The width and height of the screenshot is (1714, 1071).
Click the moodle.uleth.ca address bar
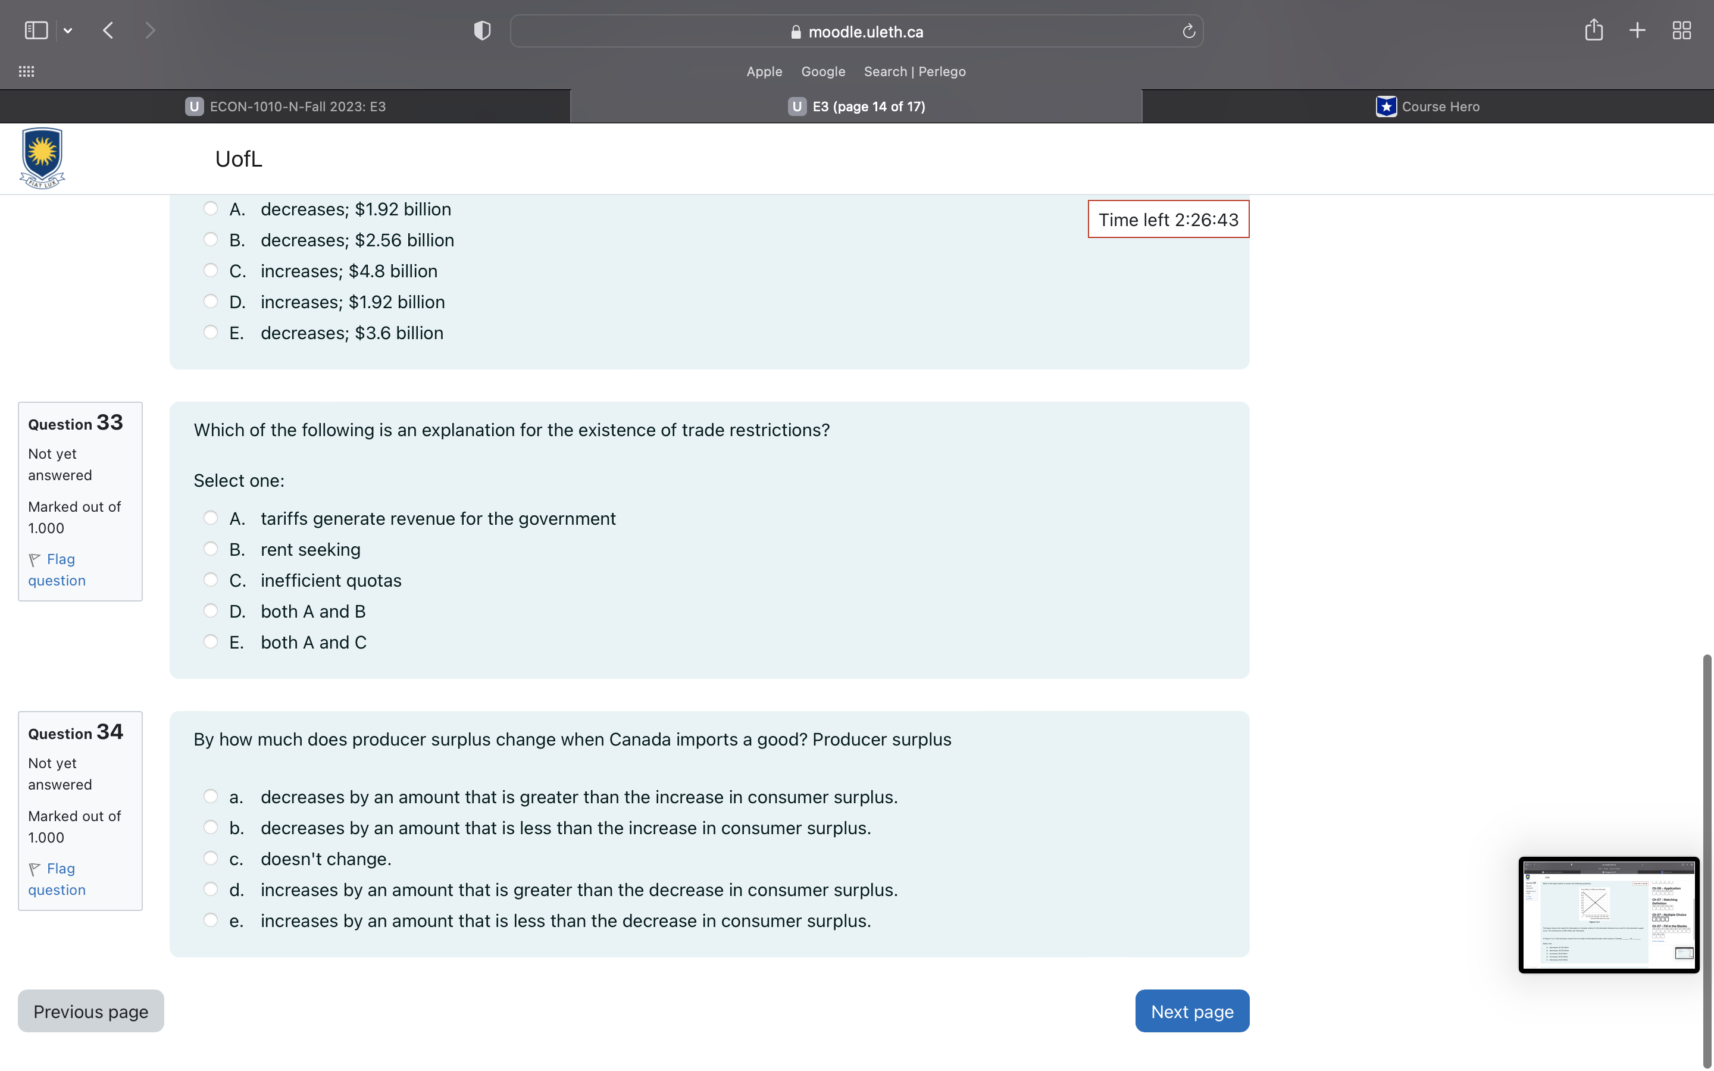pos(856,31)
